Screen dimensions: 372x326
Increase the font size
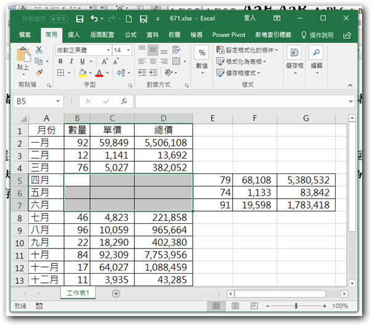[x=104, y=62]
